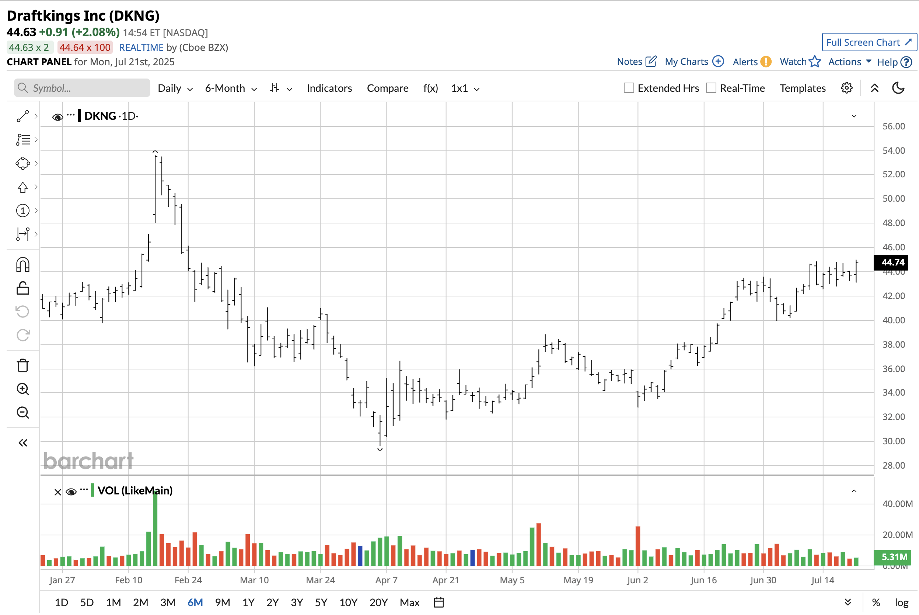The image size is (919, 615).
Task: Toggle the lock drawings icon
Action: click(x=23, y=288)
